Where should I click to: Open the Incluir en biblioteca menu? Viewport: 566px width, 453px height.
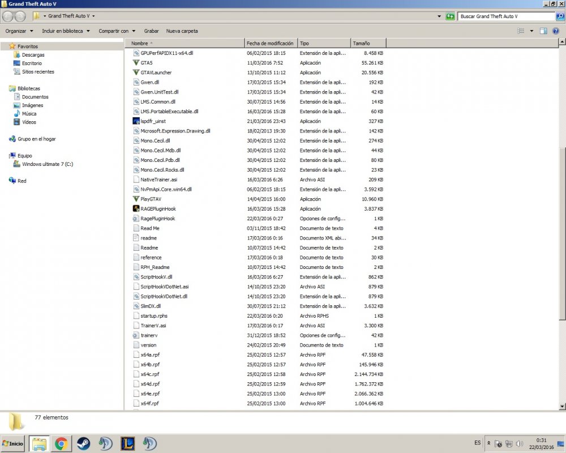(66, 31)
